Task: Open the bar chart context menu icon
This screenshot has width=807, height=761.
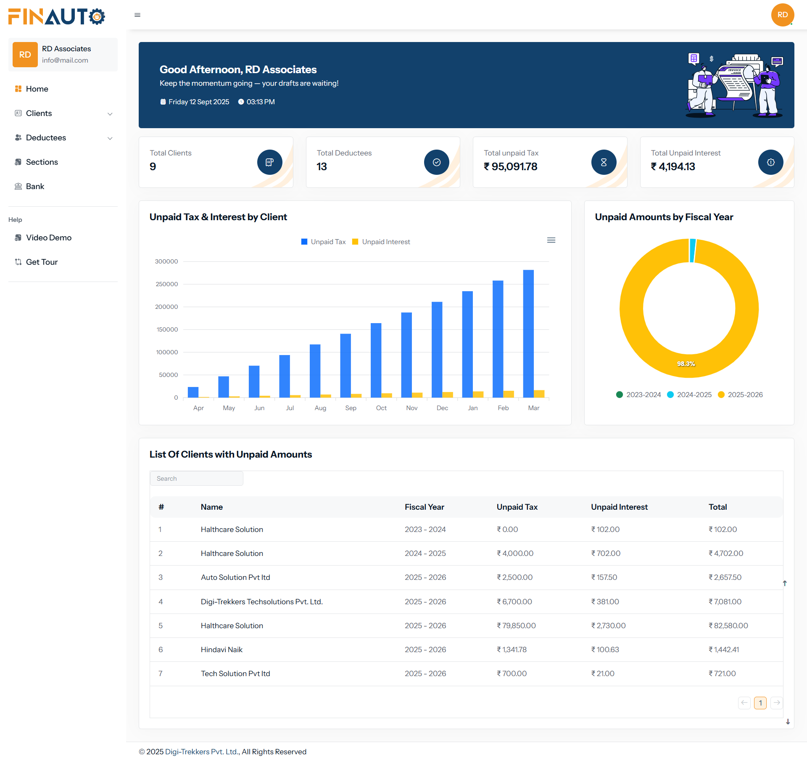Action: pos(551,240)
